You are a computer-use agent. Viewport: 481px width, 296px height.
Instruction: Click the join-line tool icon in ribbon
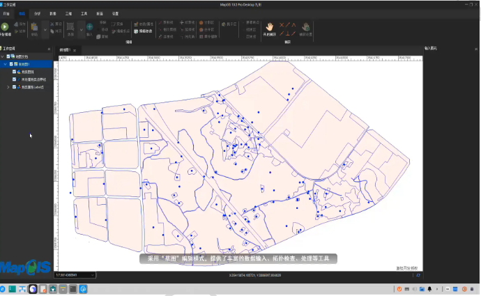160,36
